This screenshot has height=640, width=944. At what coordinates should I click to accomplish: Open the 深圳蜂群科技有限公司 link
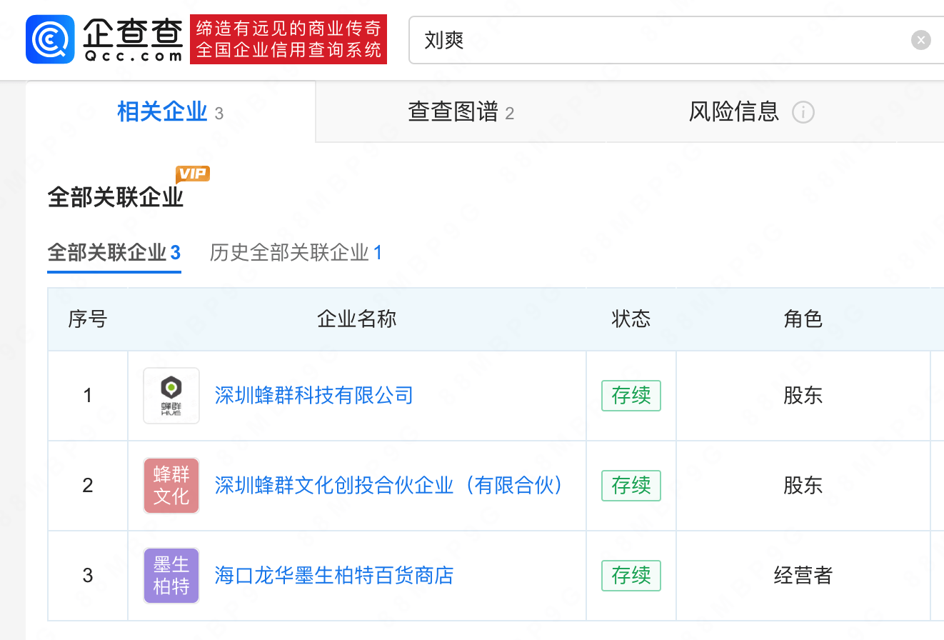(x=314, y=396)
